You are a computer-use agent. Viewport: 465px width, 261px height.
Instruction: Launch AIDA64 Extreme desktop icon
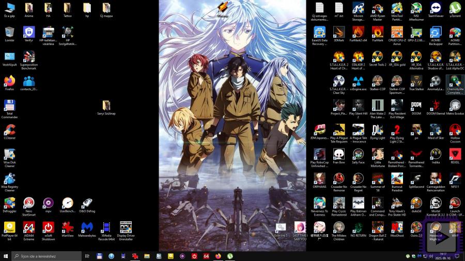click(x=29, y=232)
